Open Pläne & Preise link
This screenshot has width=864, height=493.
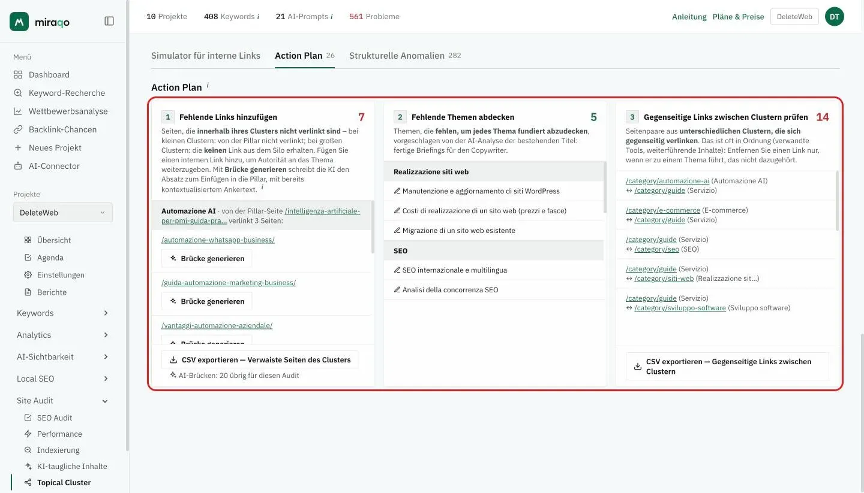[x=738, y=17]
